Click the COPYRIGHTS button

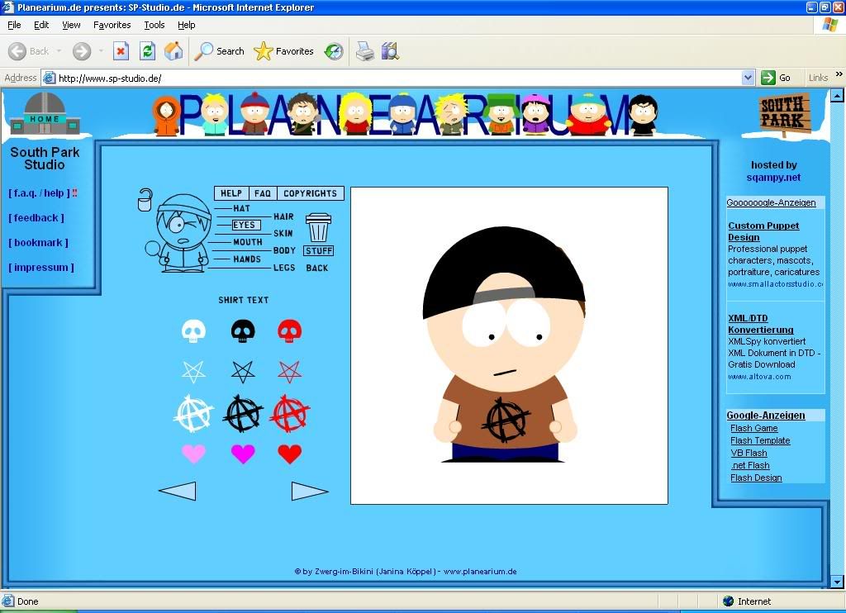pos(311,193)
